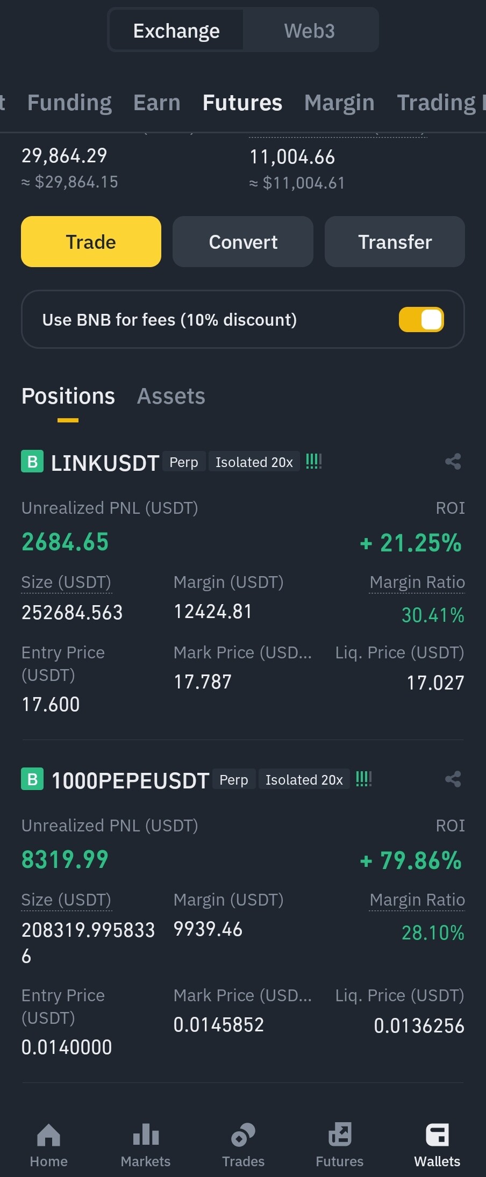
Task: Tap the Convert button
Action: [243, 242]
